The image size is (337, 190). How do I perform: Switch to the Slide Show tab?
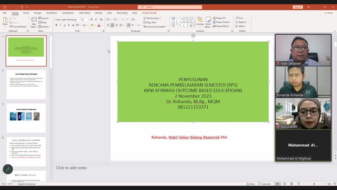click(85, 13)
